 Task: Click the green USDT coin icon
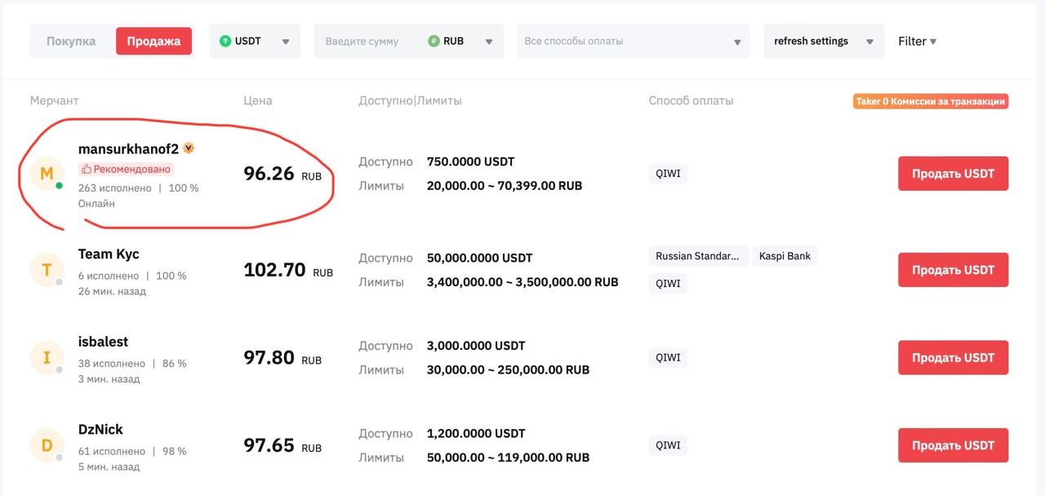225,42
